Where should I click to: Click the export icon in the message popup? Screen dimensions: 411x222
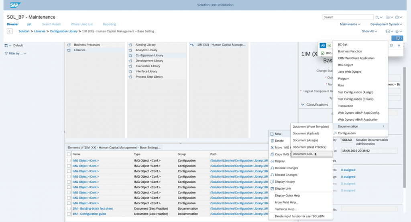coord(392,46)
